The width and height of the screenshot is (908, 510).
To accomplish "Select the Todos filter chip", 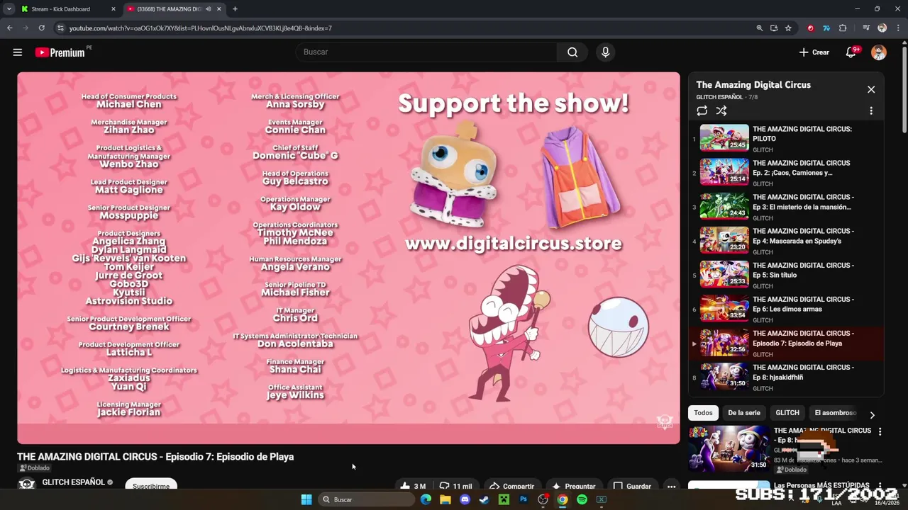I will pos(703,413).
